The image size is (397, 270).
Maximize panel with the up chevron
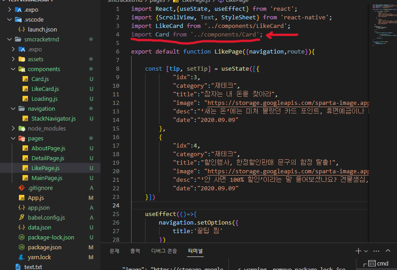coord(388,251)
